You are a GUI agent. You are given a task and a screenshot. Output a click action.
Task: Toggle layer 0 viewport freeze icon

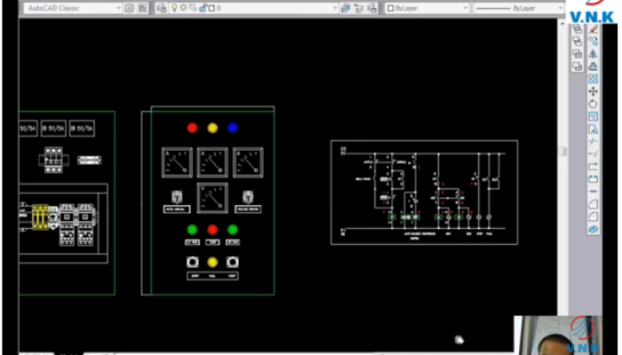[193, 8]
